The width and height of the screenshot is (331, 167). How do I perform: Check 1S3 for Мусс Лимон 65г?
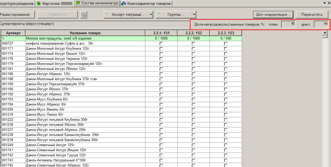pyautogui.click(x=226, y=115)
